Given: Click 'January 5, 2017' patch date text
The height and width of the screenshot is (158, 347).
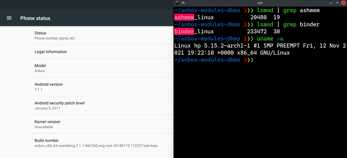Looking at the screenshot, I should click(47, 108).
